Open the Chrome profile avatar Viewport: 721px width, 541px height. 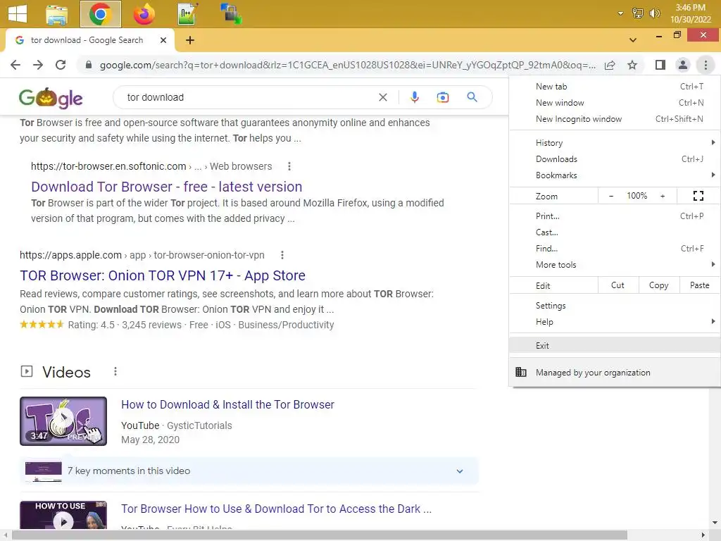(683, 65)
